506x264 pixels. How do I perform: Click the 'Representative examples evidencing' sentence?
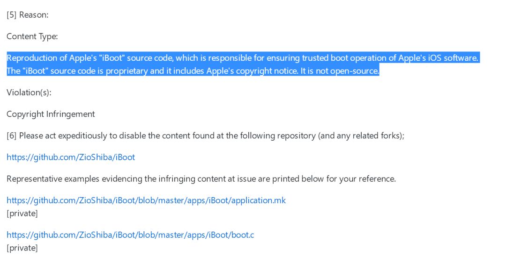tap(201, 179)
